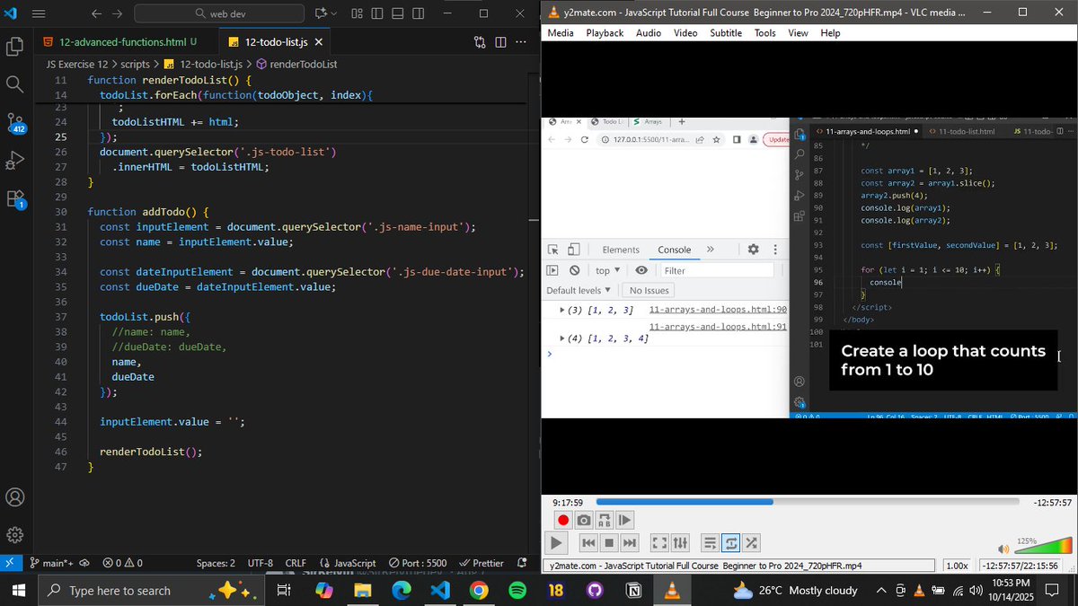1078x606 pixels.
Task: Change indentation Spaces: 2 setting
Action: (x=216, y=563)
